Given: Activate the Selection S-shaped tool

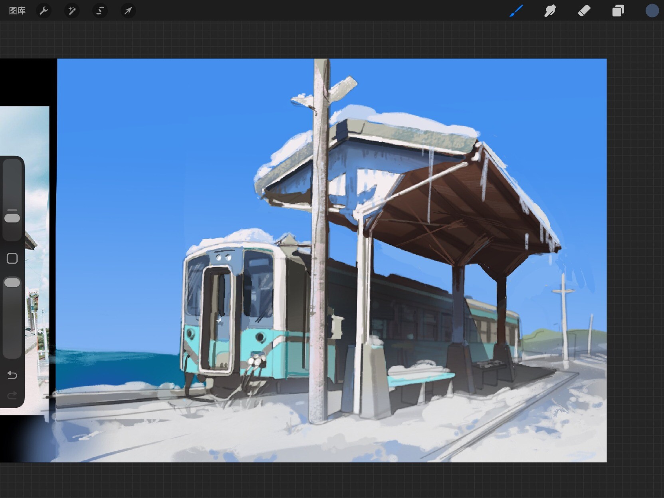Looking at the screenshot, I should click(100, 11).
